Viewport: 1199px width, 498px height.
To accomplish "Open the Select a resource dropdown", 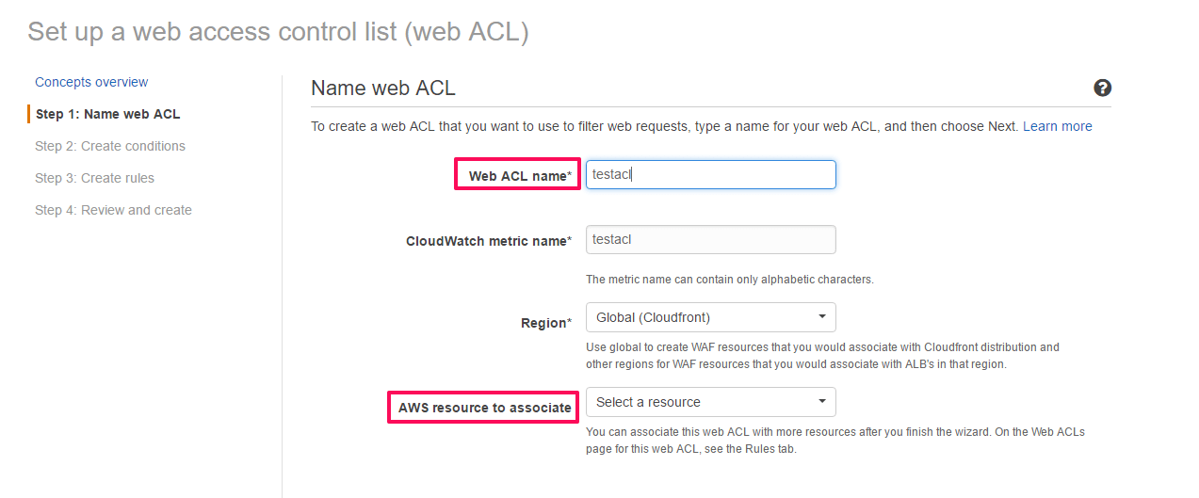I will 710,402.
